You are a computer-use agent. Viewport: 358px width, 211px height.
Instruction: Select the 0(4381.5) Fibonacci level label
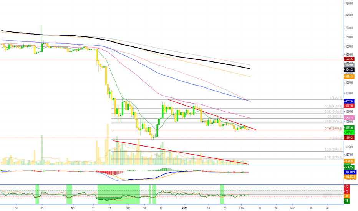point(336,98)
